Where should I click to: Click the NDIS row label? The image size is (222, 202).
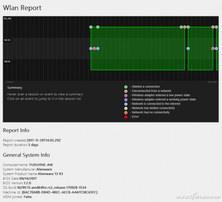click(7, 61)
